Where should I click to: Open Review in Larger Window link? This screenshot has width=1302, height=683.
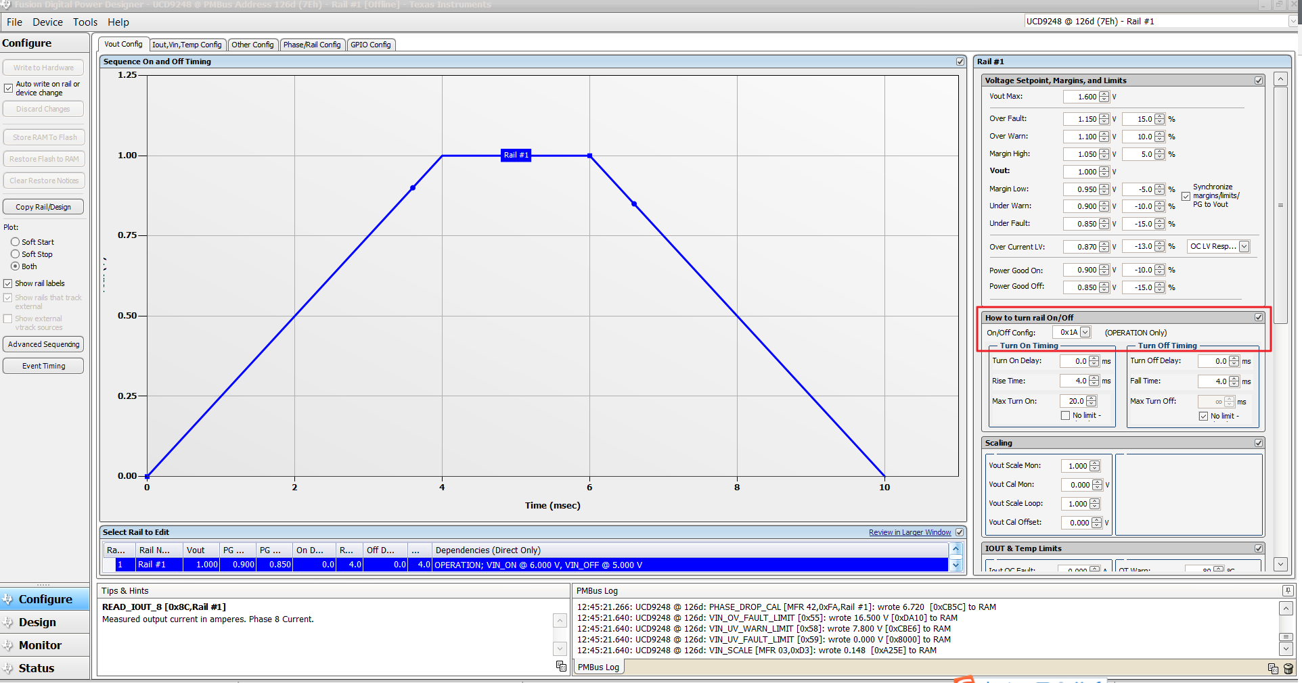pos(910,532)
